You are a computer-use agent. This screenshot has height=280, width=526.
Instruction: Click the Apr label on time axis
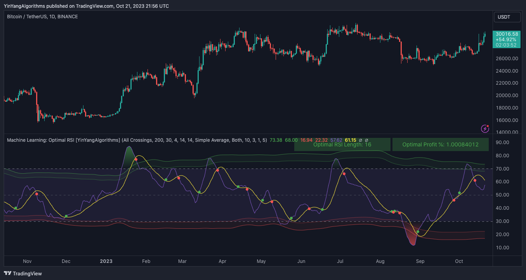point(222,261)
